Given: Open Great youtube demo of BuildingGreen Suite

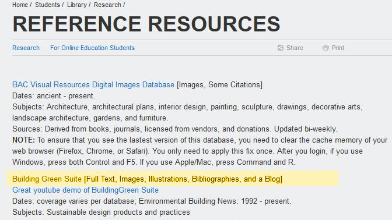Looking at the screenshot, I should point(85,190).
